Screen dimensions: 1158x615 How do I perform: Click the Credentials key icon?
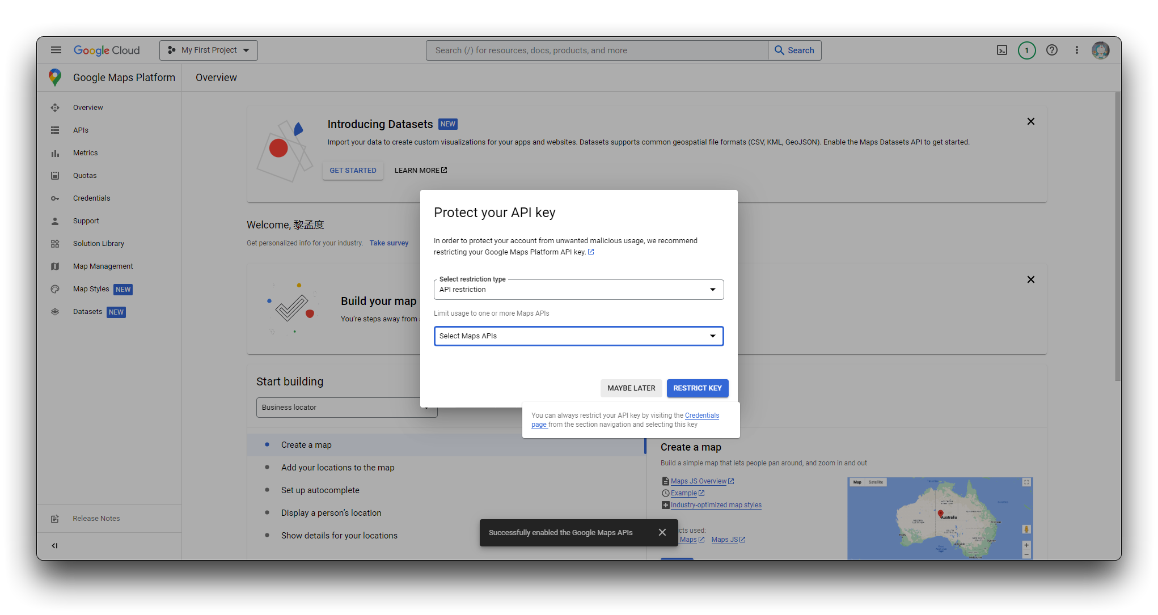pos(55,198)
